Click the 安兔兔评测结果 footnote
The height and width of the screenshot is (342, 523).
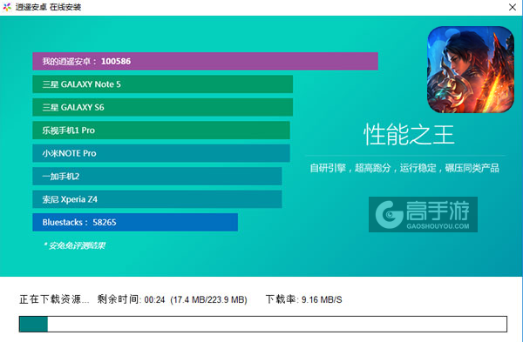point(75,245)
